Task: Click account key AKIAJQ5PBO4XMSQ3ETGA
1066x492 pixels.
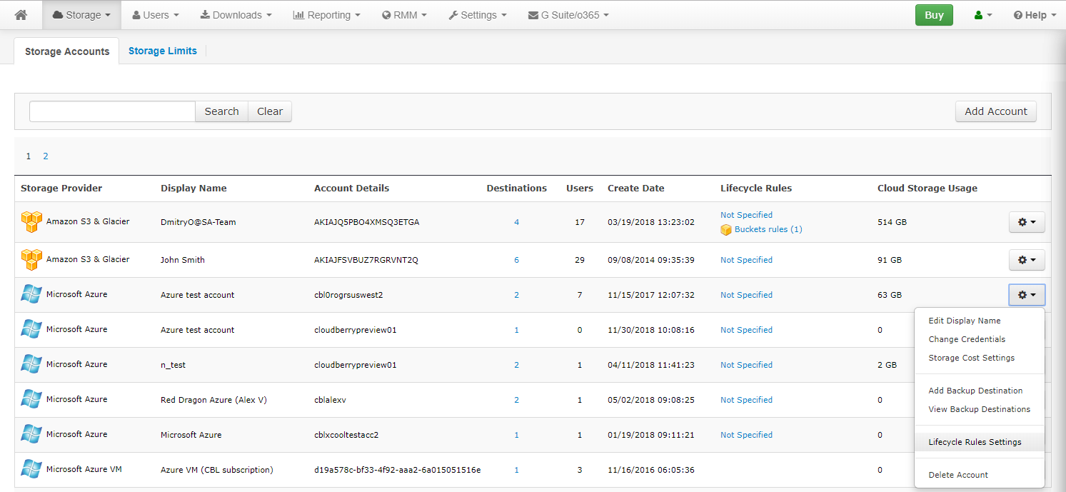Action: [x=367, y=222]
